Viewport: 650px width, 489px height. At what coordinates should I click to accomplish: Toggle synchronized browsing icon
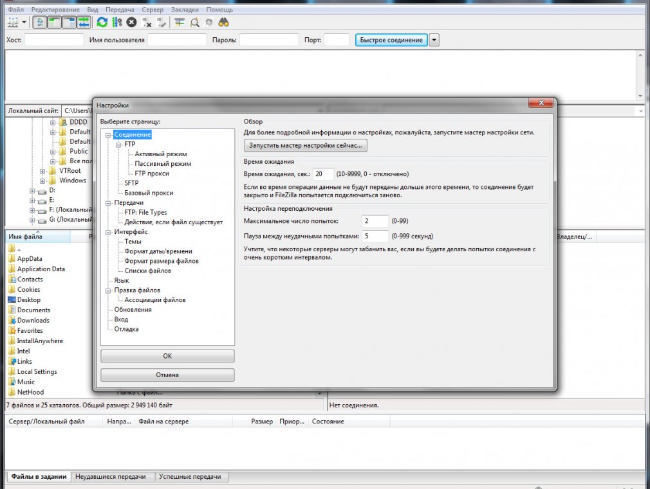[x=209, y=22]
